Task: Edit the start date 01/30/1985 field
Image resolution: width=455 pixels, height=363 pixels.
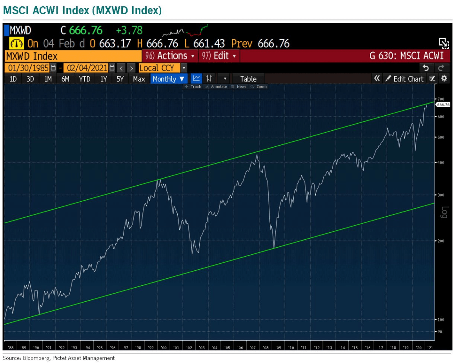Action: (27, 68)
